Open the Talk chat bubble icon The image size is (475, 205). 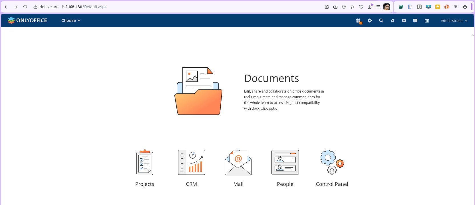click(x=415, y=20)
